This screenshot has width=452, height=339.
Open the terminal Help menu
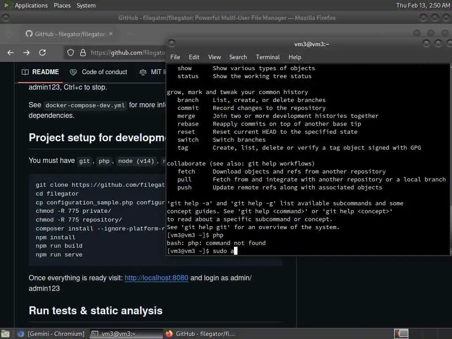pyautogui.click(x=295, y=57)
